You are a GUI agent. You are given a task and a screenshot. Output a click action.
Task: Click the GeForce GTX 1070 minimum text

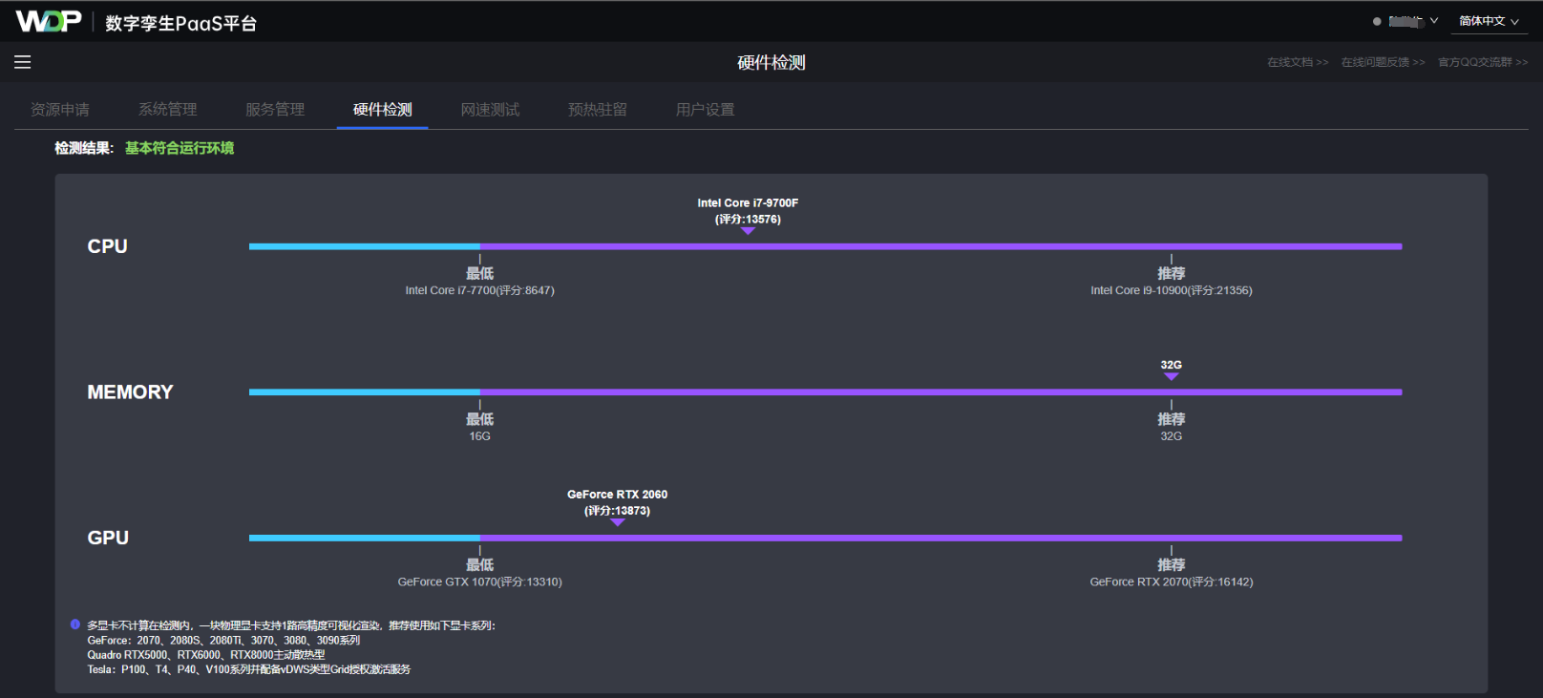(479, 582)
